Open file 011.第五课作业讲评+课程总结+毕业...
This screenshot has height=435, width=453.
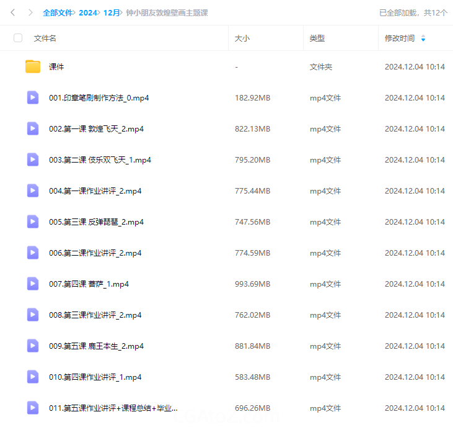113,408
